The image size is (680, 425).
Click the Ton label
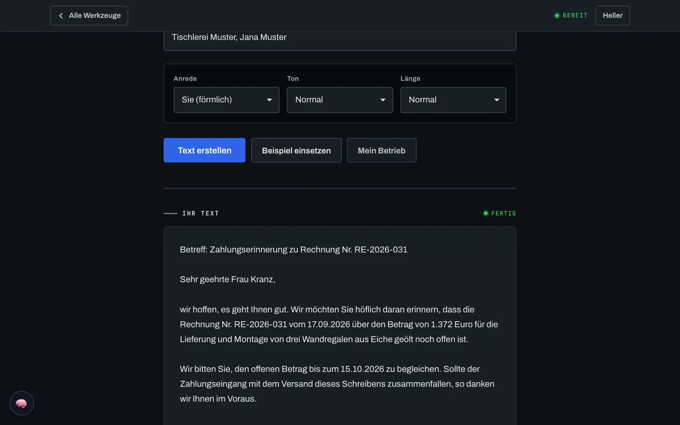[x=293, y=79]
